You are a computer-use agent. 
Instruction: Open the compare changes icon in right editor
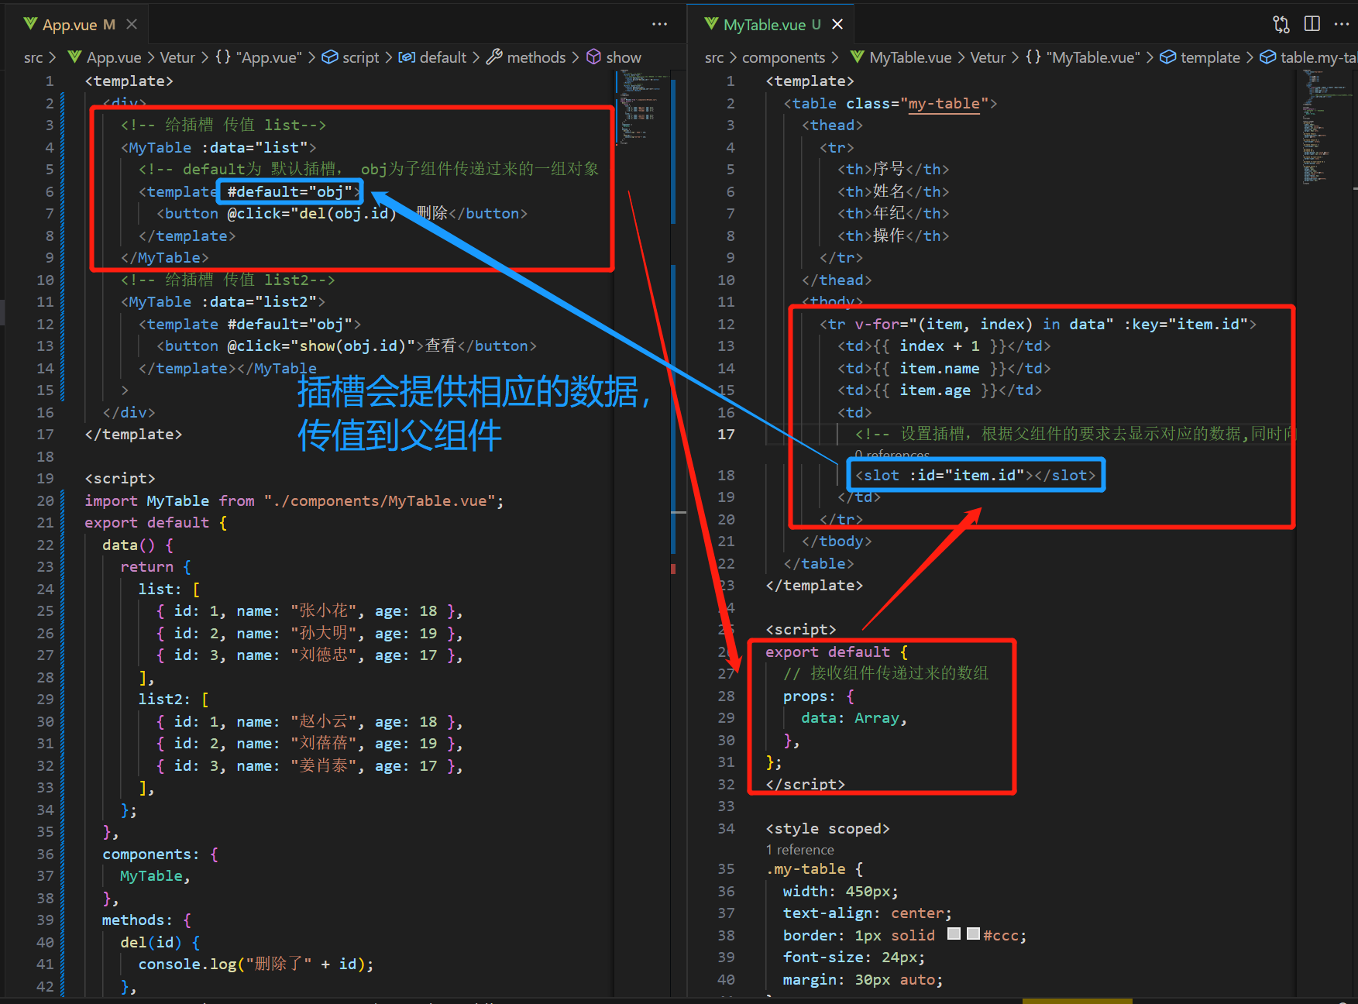[x=1281, y=25]
